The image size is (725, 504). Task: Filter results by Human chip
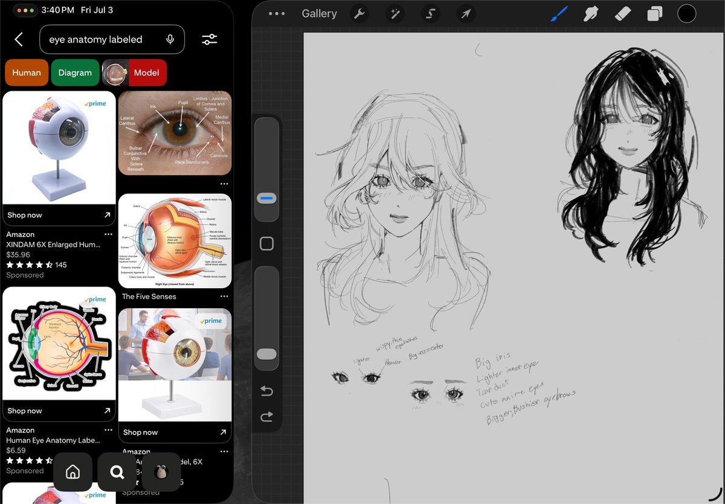tap(27, 73)
